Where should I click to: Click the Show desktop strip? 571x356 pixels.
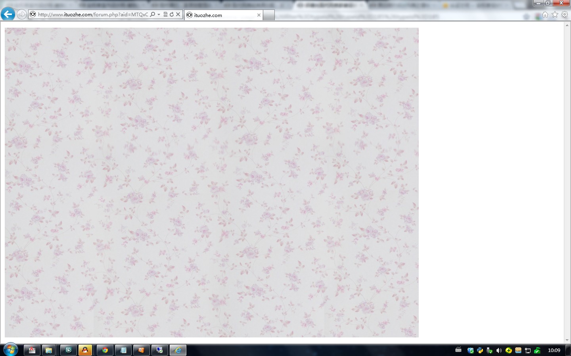569,350
